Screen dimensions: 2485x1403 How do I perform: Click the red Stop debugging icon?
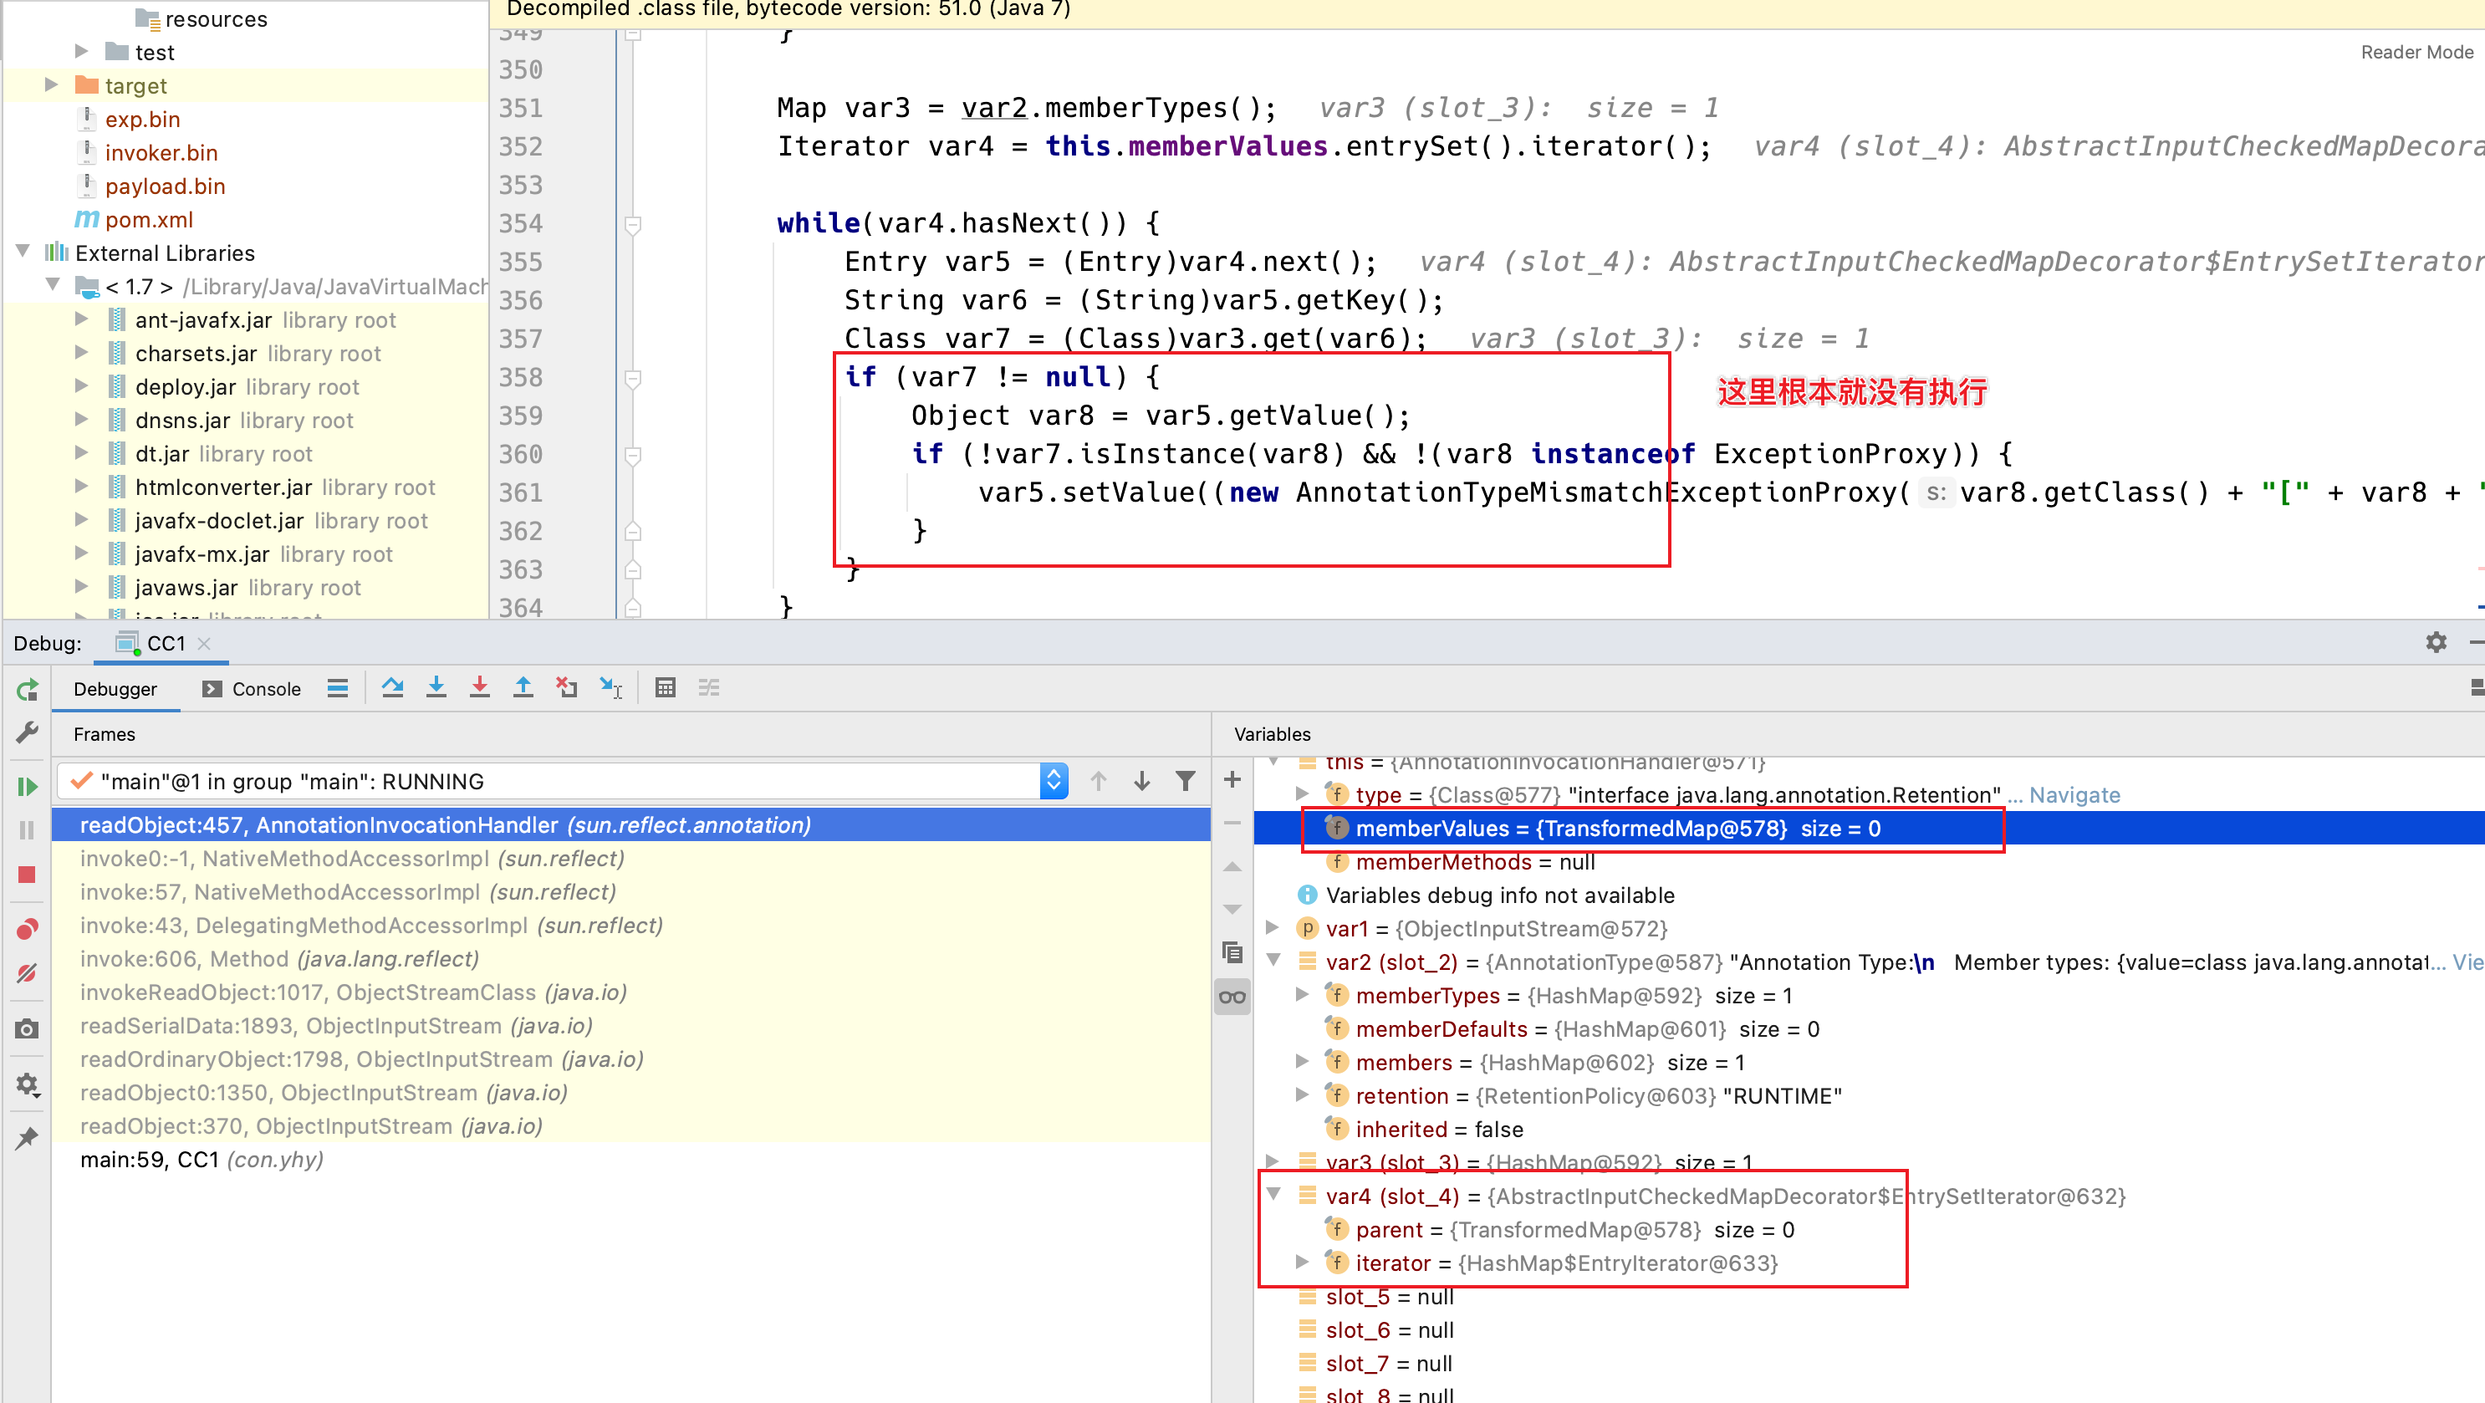pos(27,875)
